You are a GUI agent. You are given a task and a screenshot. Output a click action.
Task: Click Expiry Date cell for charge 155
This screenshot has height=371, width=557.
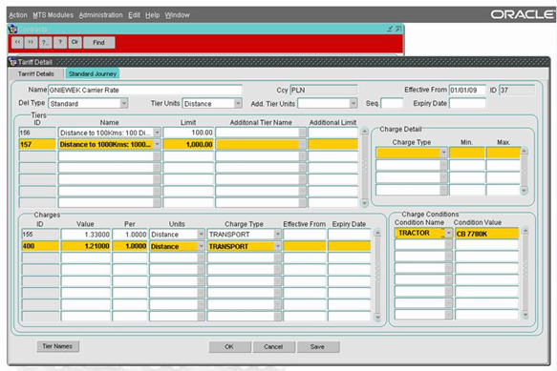click(x=349, y=234)
